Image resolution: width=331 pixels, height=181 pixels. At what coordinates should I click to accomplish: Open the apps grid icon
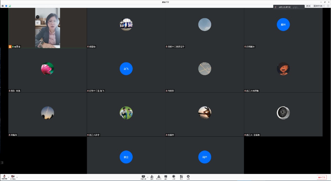[181, 177]
